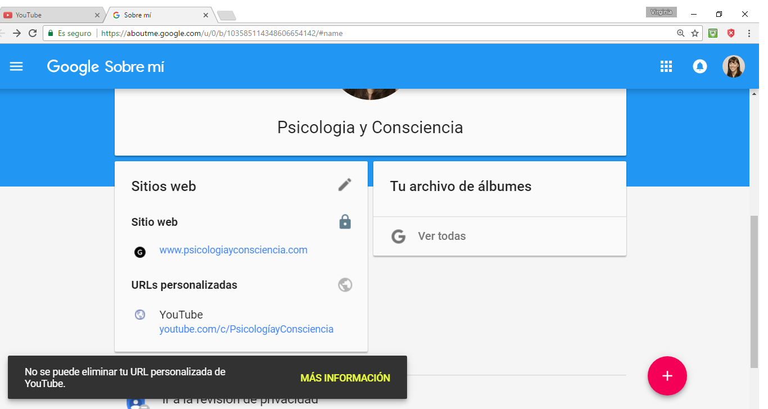This screenshot has height=409, width=768.
Task: Click the globe icon beside YouTube entry
Action: coord(140,315)
